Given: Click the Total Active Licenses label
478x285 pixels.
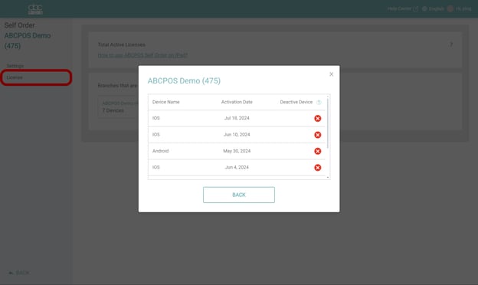Looking at the screenshot, I should [121, 44].
